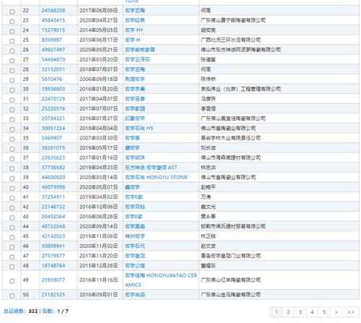
Task: Go to the next results page
Action: click(336, 312)
